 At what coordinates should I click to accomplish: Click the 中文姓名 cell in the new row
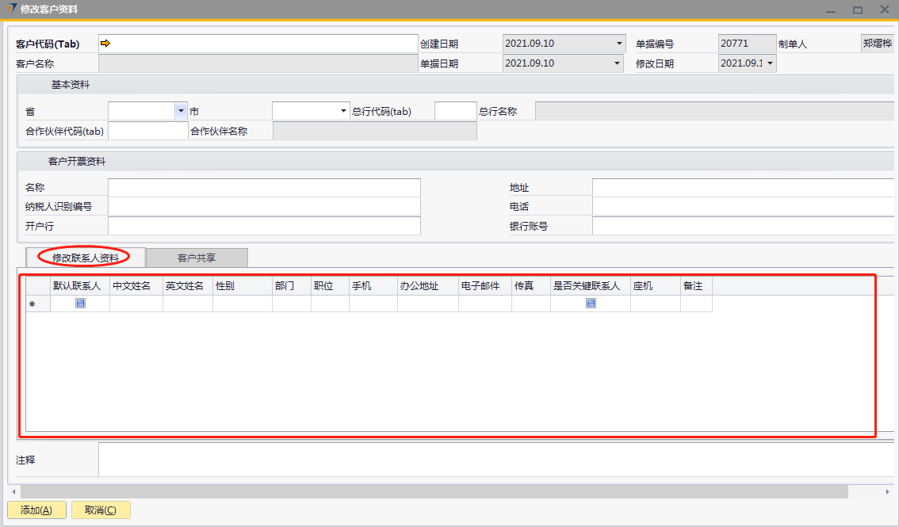(136, 304)
